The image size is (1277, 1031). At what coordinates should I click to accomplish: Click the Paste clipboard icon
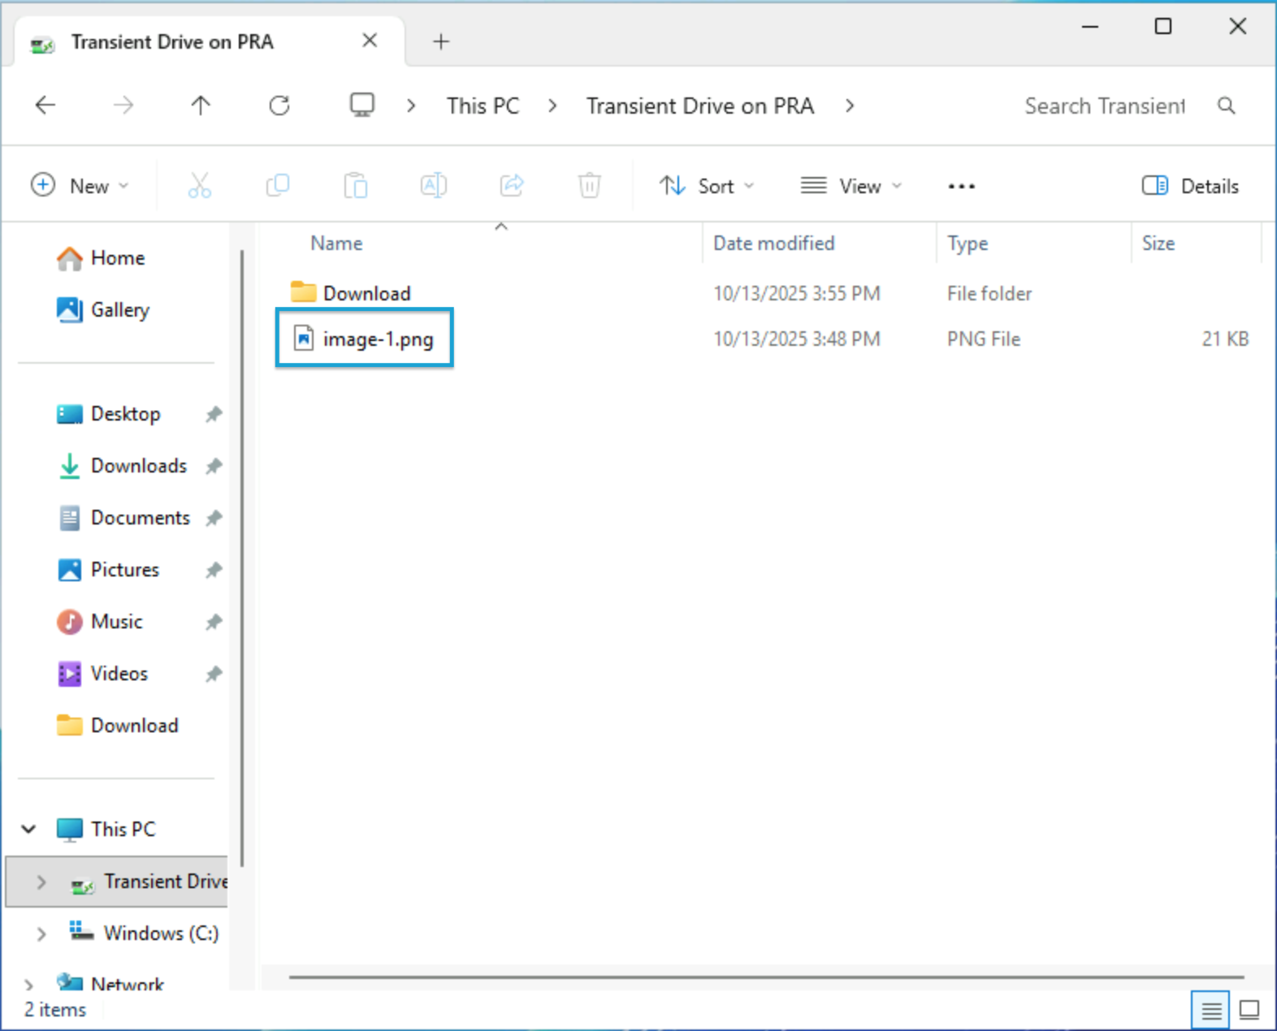(355, 186)
